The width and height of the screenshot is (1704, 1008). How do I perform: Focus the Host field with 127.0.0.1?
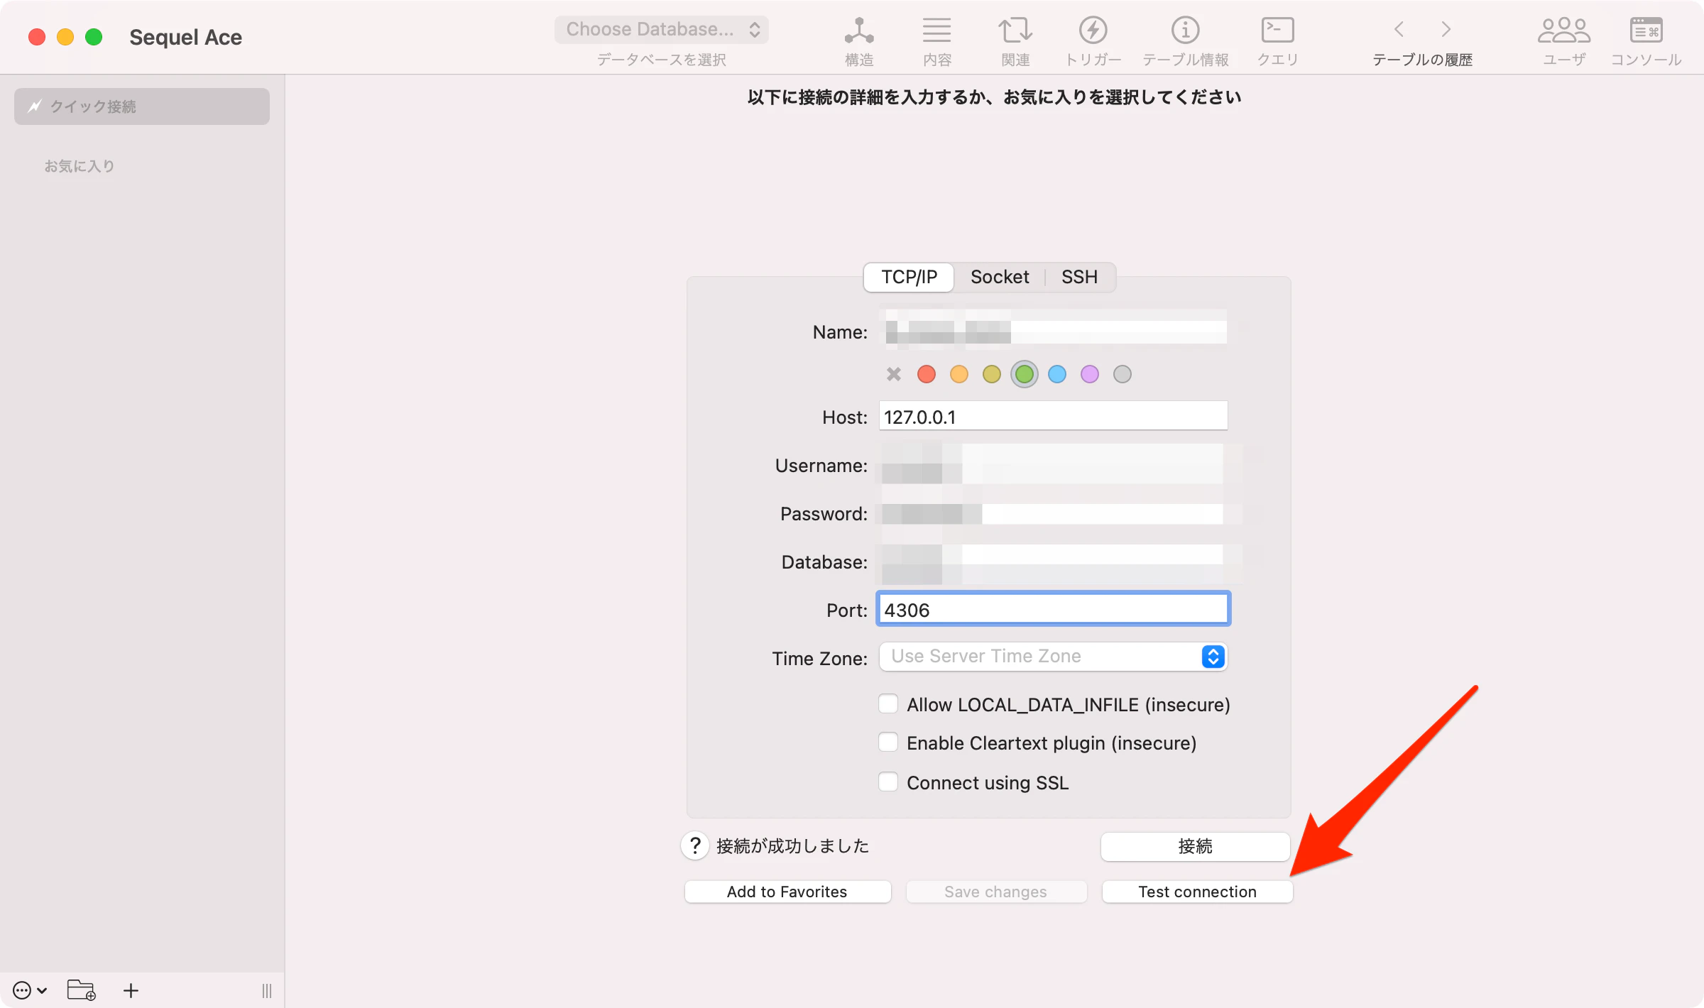coord(1054,416)
